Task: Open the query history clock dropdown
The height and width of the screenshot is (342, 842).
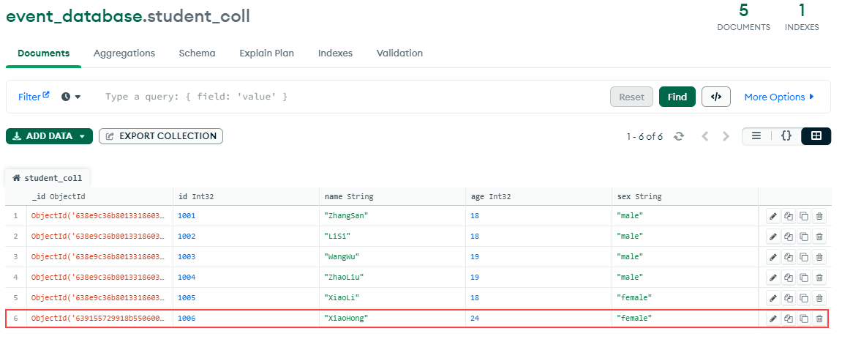Action: pyautogui.click(x=71, y=97)
